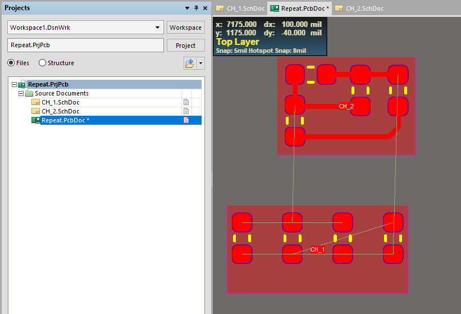Close the Projects panel
This screenshot has height=314, width=461.
pos(205,8)
